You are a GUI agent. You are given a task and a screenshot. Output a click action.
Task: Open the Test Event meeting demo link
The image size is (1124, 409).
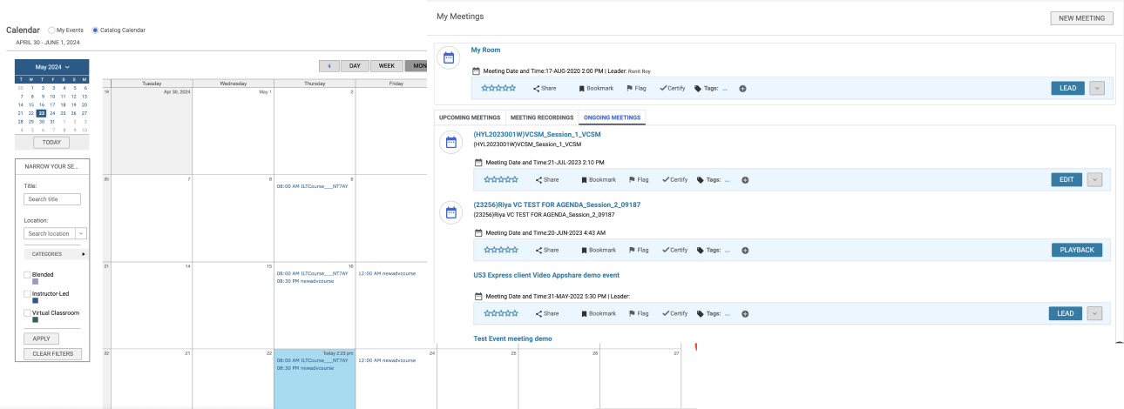coord(512,339)
